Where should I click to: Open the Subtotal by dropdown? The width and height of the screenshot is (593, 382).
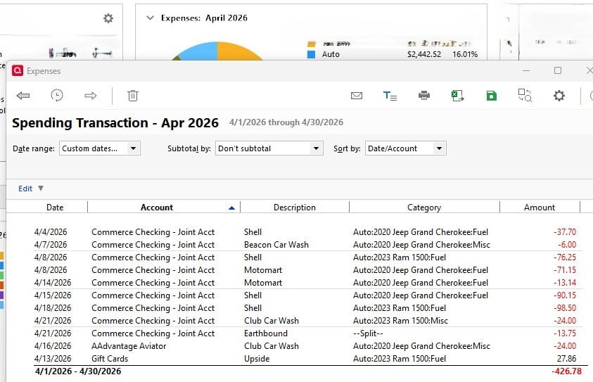pos(269,148)
